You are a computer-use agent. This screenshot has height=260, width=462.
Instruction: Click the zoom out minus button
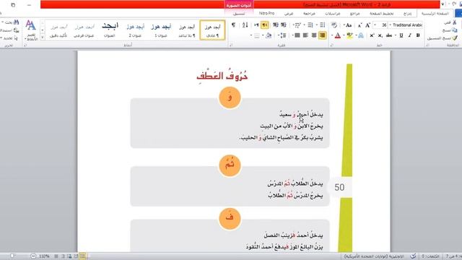33,256
